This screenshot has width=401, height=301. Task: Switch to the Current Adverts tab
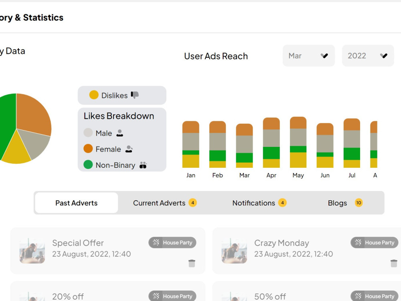point(164,203)
